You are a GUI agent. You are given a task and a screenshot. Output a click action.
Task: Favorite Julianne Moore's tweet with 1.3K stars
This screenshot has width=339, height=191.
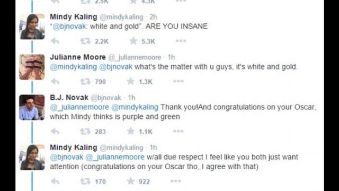131,81
